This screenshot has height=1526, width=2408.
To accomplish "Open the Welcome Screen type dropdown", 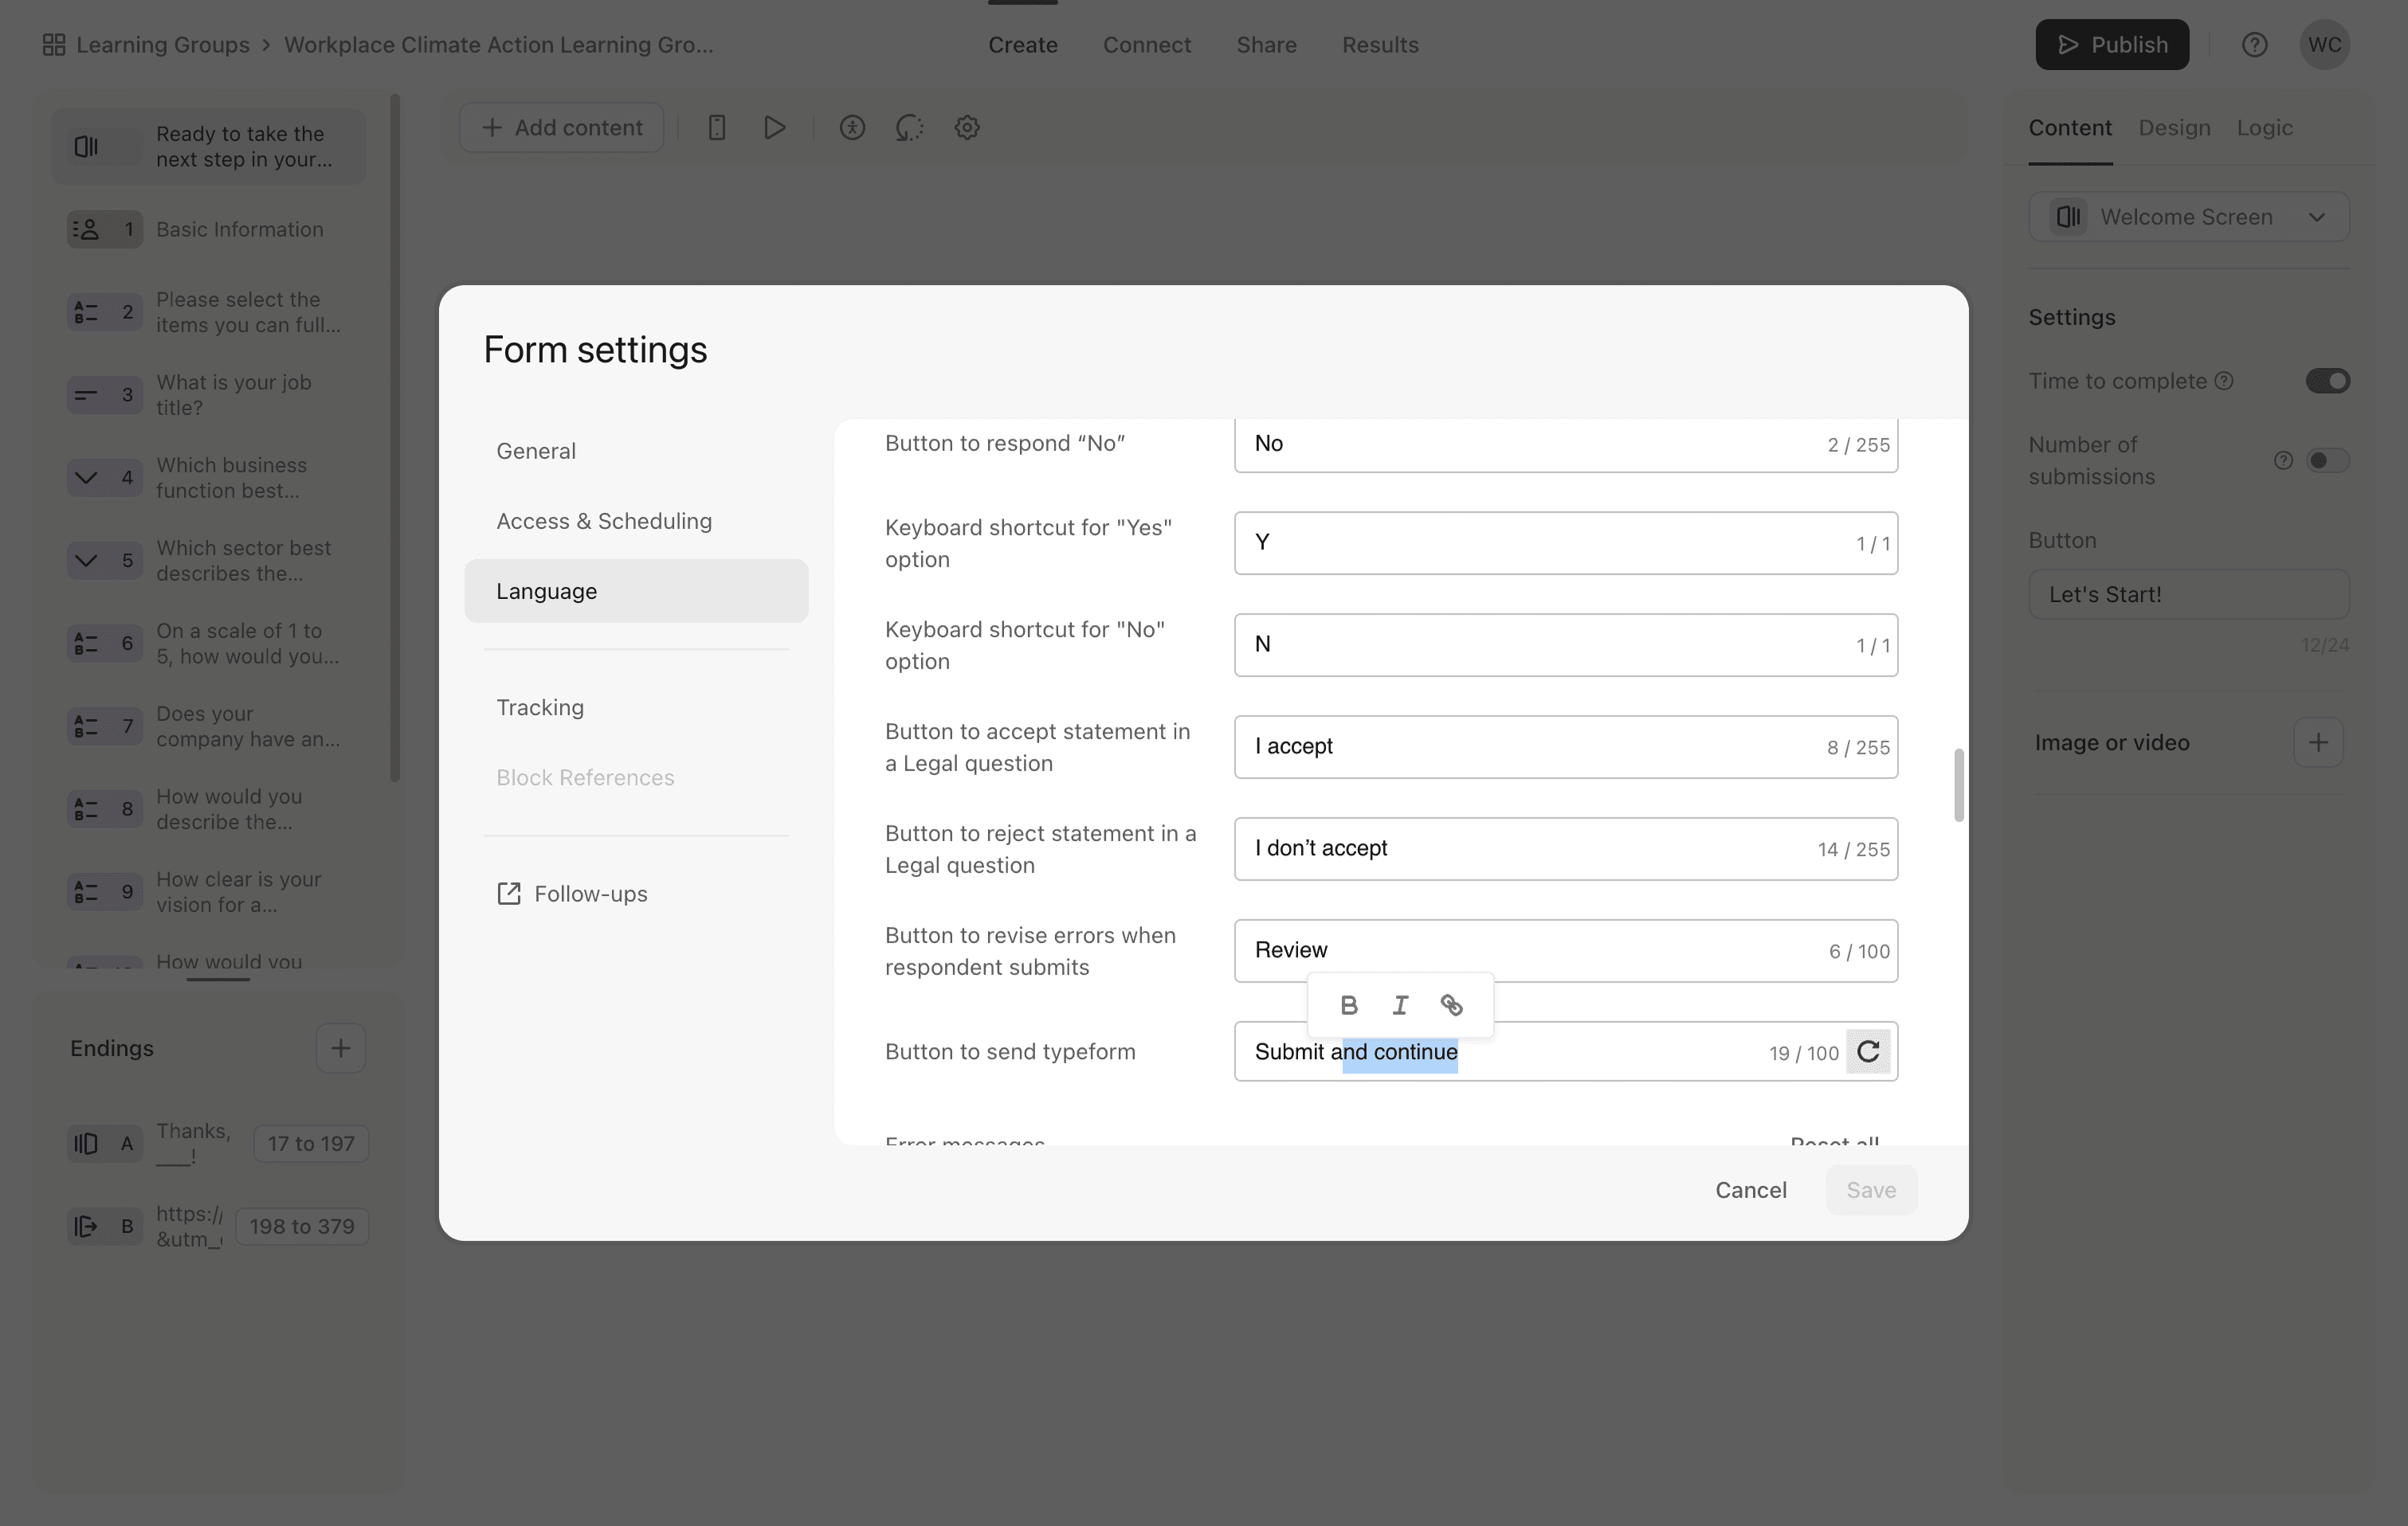I will (2188, 217).
